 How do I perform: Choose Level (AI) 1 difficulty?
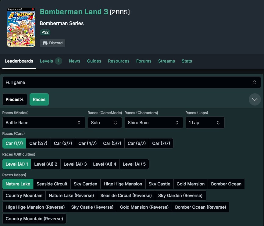[17, 164]
